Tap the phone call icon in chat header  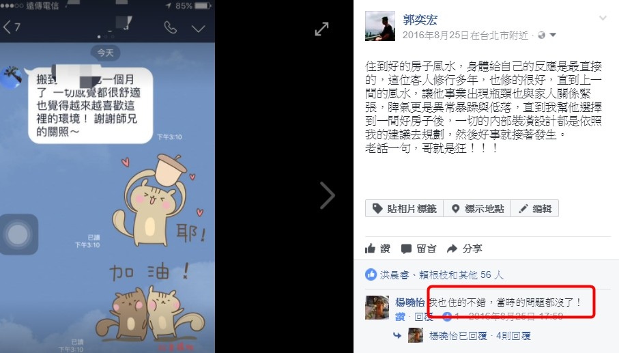[x=170, y=27]
